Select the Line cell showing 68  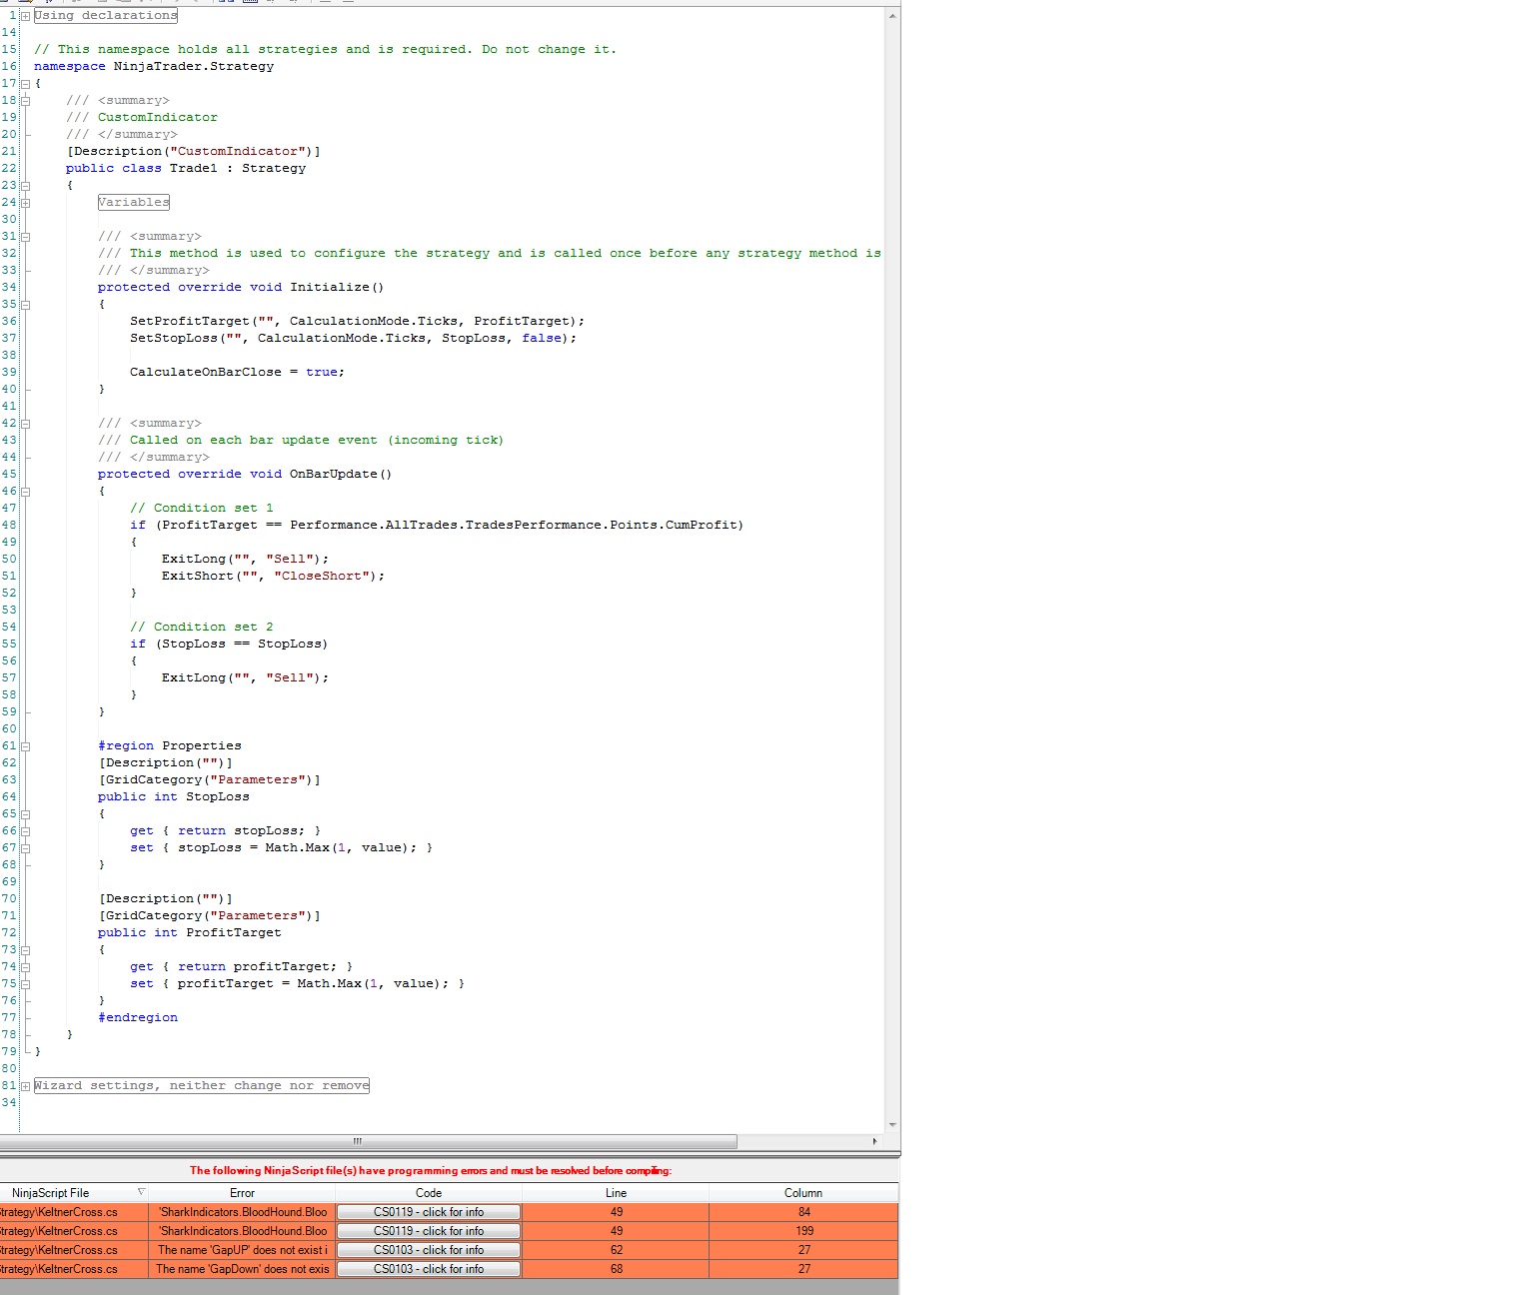click(617, 1269)
